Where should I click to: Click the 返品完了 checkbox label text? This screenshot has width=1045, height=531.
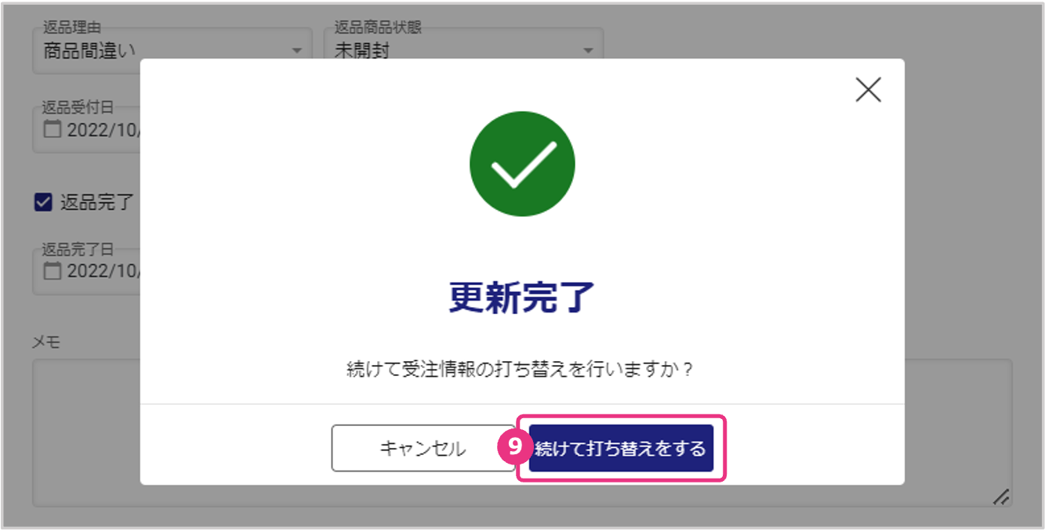click(97, 203)
